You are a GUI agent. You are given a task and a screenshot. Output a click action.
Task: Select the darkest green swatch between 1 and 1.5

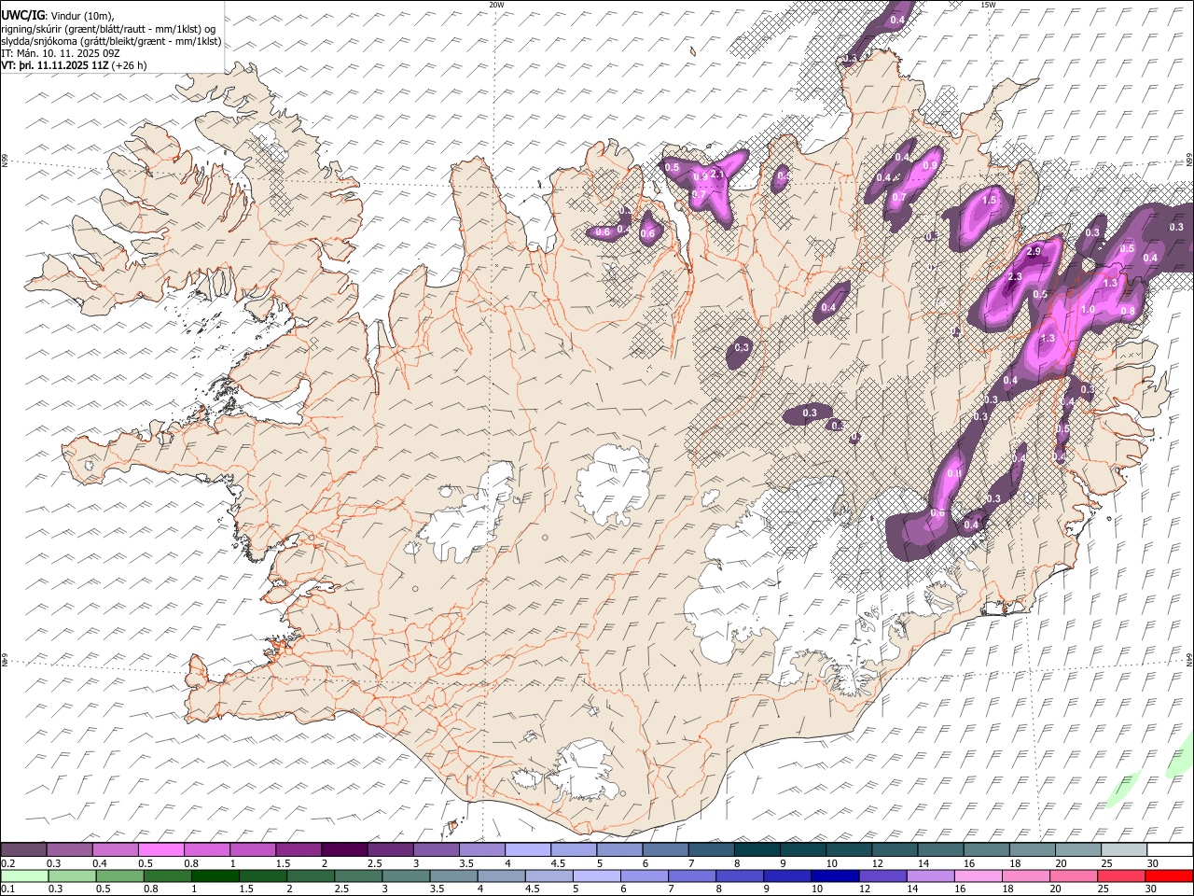tap(215, 875)
